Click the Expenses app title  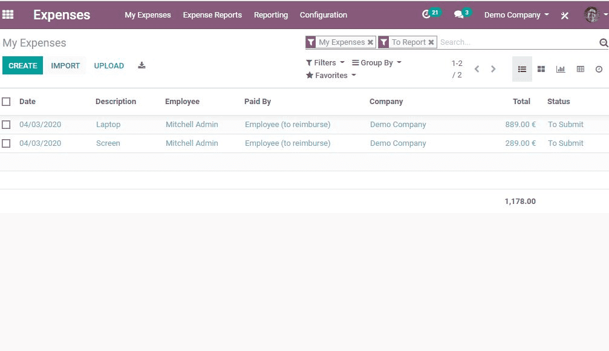tap(62, 15)
